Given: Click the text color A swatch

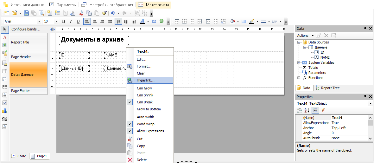Looking at the screenshot, I should coord(142,21).
